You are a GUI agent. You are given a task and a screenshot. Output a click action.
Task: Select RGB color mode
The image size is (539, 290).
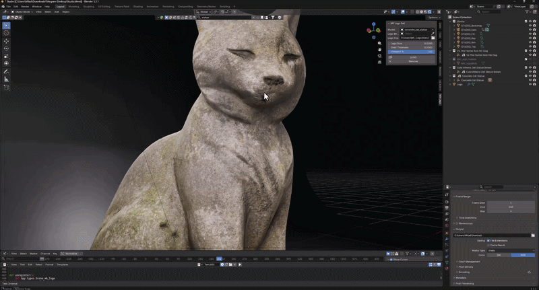click(523, 255)
